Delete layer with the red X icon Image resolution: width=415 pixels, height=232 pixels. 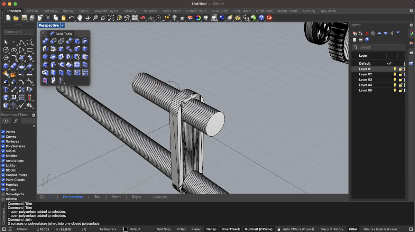coord(367,34)
